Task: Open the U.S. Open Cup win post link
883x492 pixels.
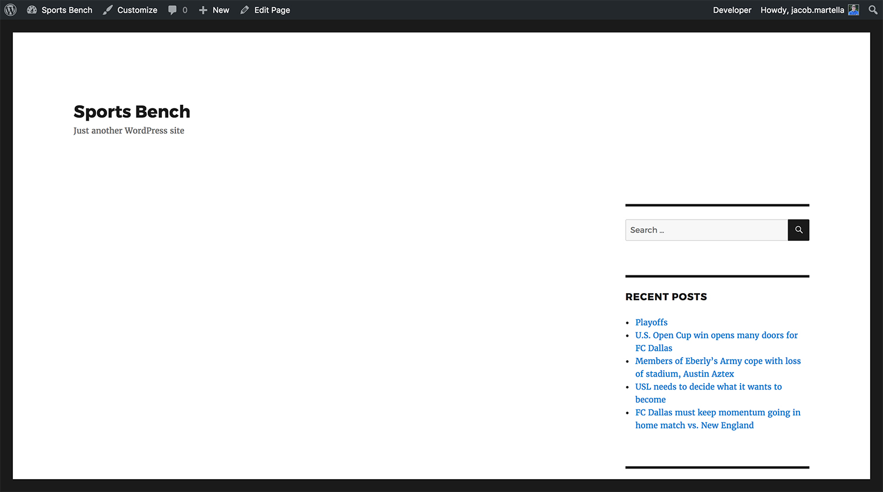Action: (716, 335)
